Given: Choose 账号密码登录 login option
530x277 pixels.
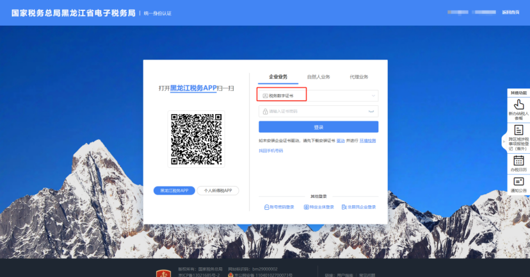Looking at the screenshot, I should pos(279,207).
